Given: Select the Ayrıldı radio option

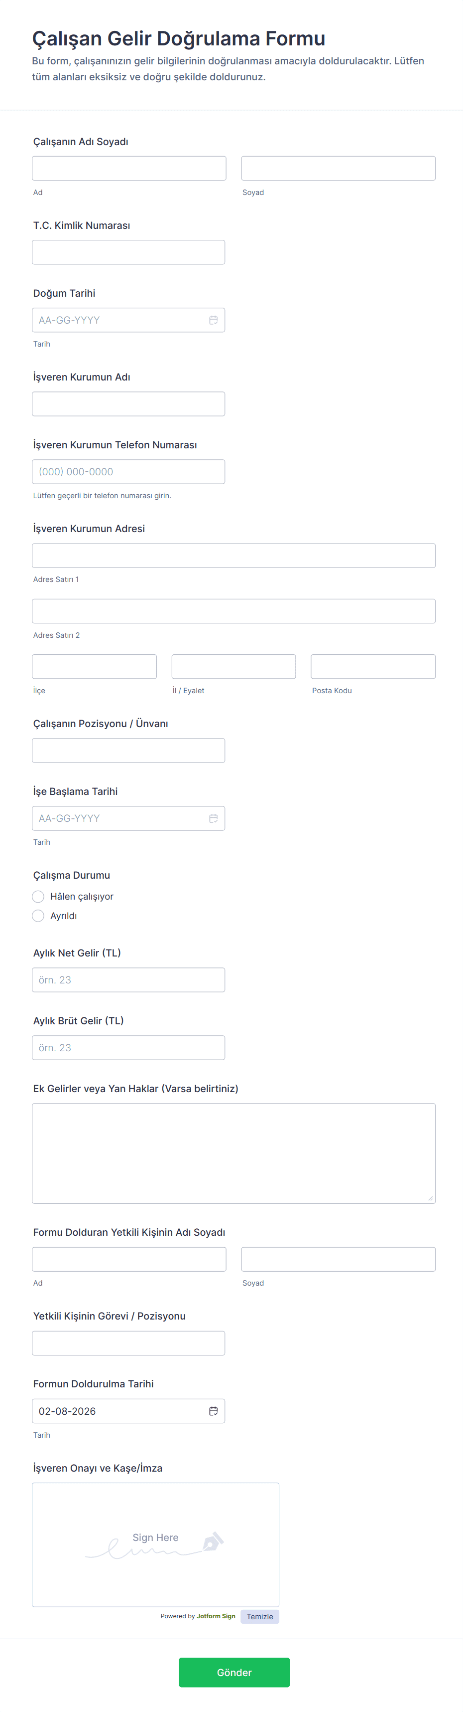Looking at the screenshot, I should 38,916.
